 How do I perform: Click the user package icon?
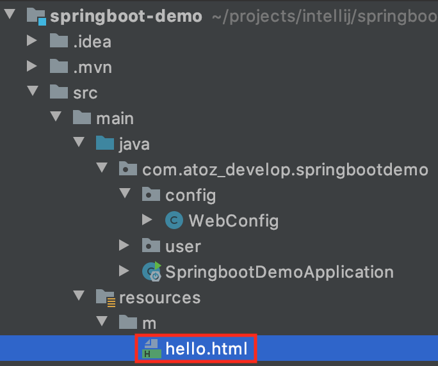[151, 246]
